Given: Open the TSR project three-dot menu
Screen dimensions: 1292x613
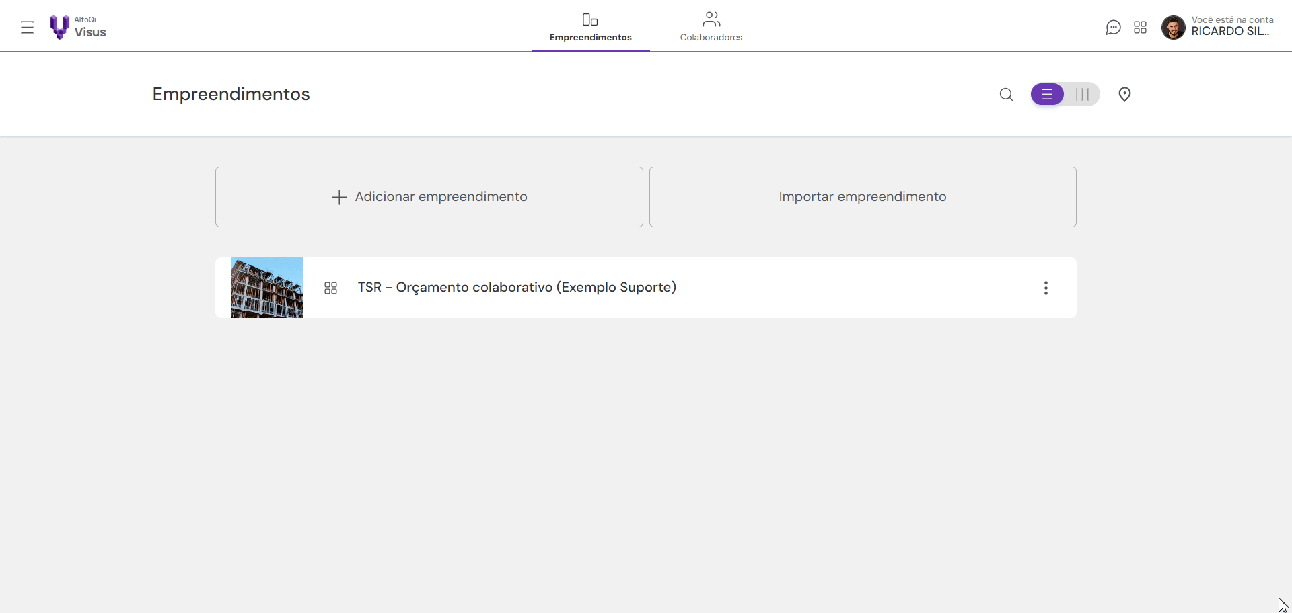Looking at the screenshot, I should click(x=1046, y=288).
